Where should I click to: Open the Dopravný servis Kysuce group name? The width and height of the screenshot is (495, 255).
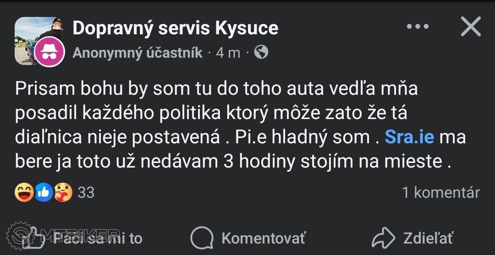coord(175,28)
